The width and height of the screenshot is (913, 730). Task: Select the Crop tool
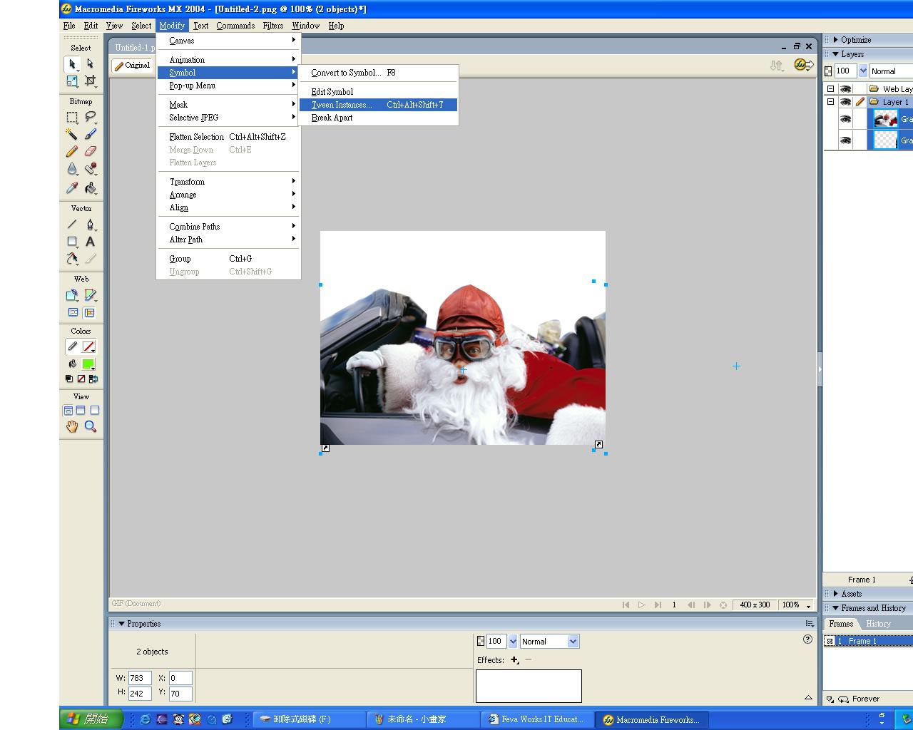[x=90, y=81]
